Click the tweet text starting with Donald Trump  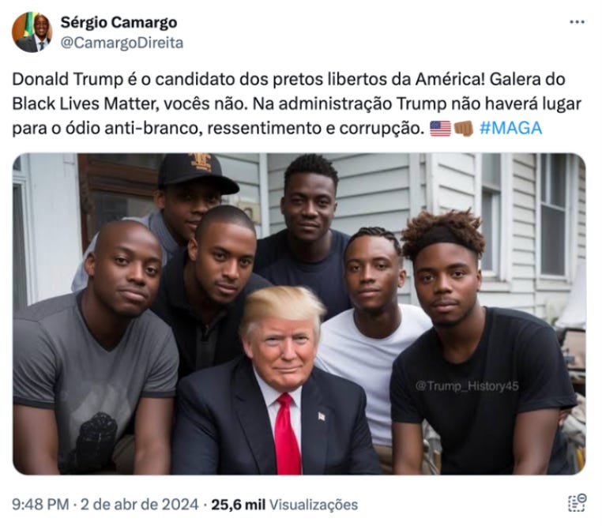tap(297, 103)
